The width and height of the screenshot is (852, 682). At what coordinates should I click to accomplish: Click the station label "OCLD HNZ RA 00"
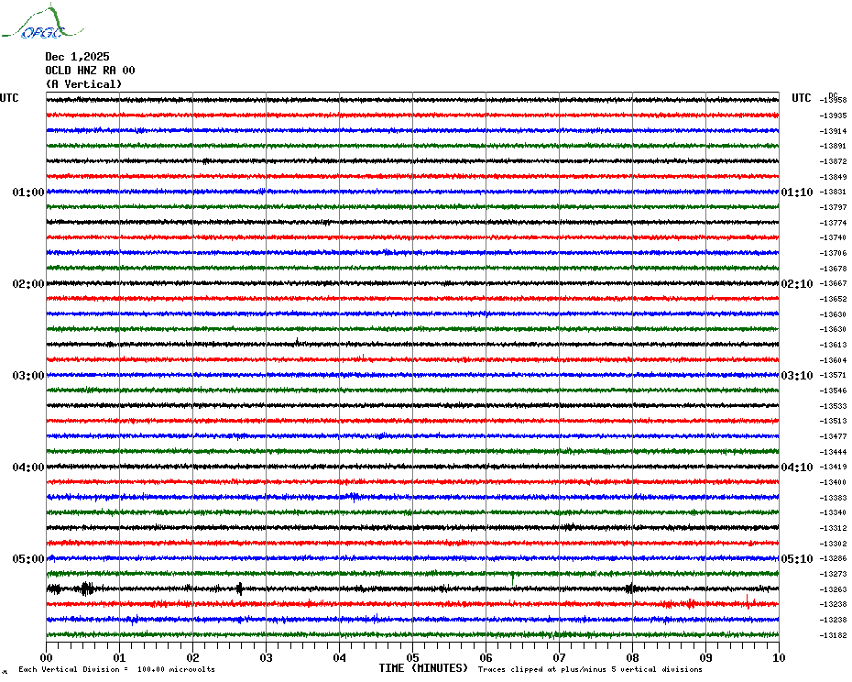90,71
